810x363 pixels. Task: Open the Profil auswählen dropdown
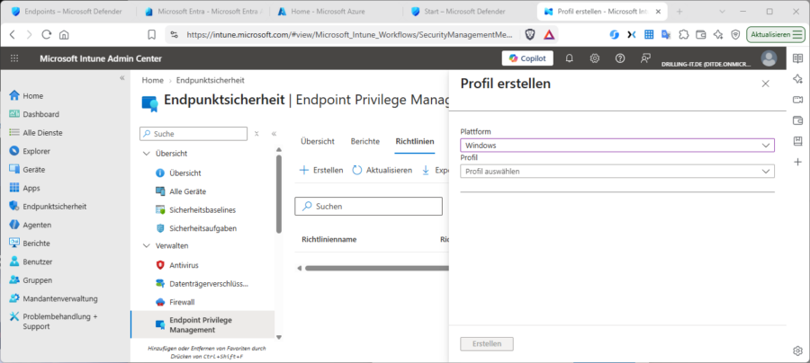point(617,172)
